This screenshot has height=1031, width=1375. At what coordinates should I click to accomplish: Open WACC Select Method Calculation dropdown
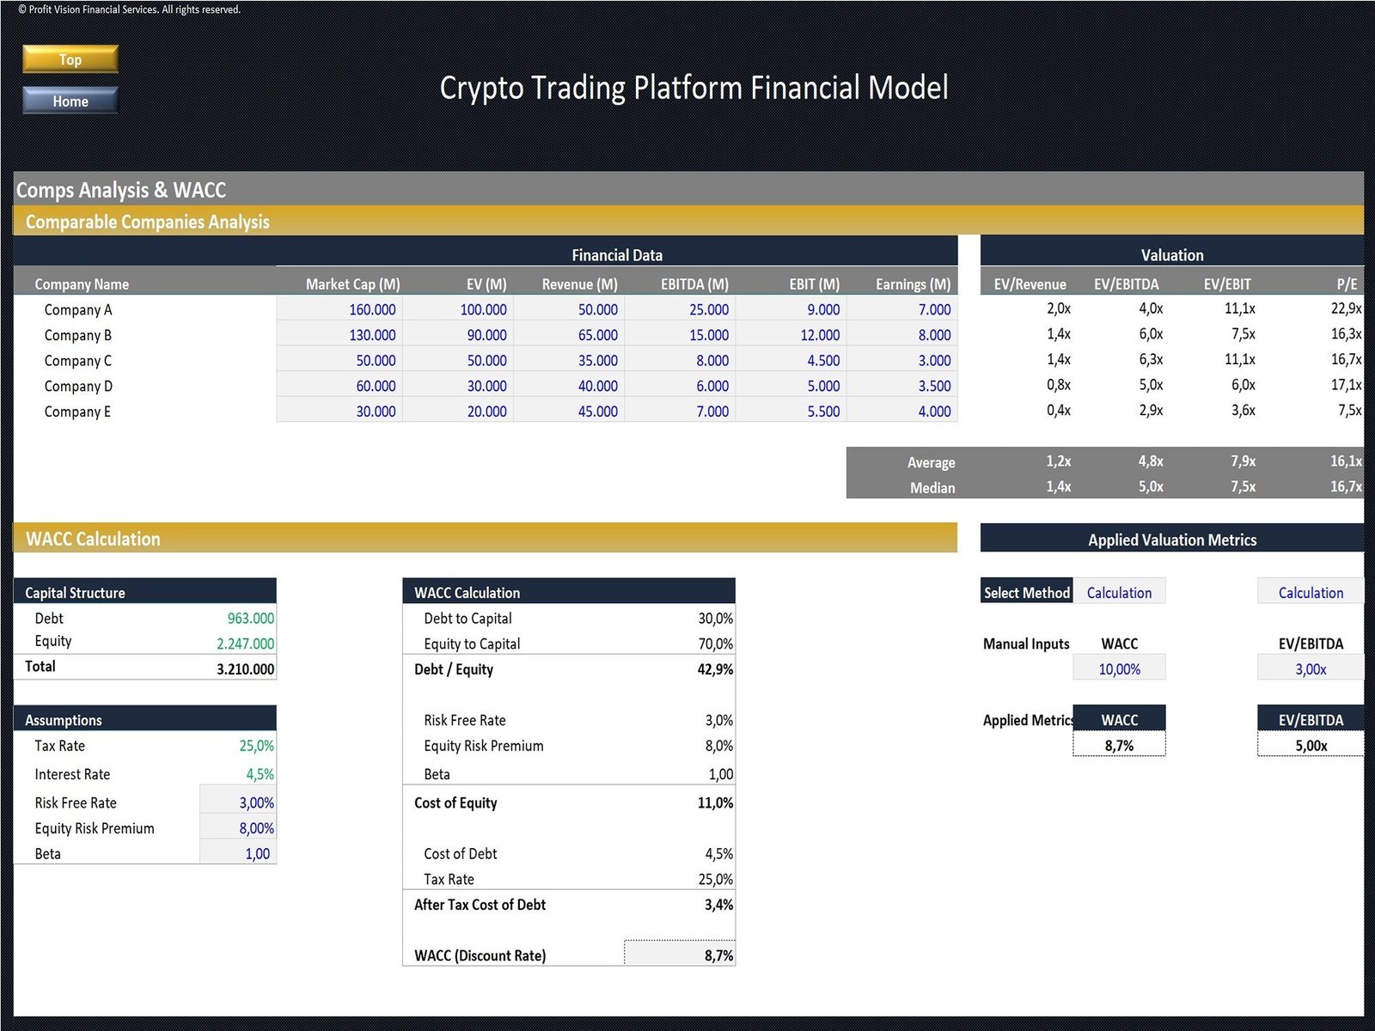pyautogui.click(x=1118, y=592)
